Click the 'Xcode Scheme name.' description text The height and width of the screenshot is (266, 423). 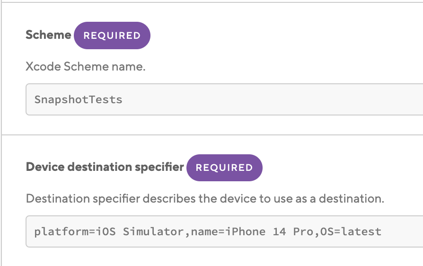pos(86,66)
